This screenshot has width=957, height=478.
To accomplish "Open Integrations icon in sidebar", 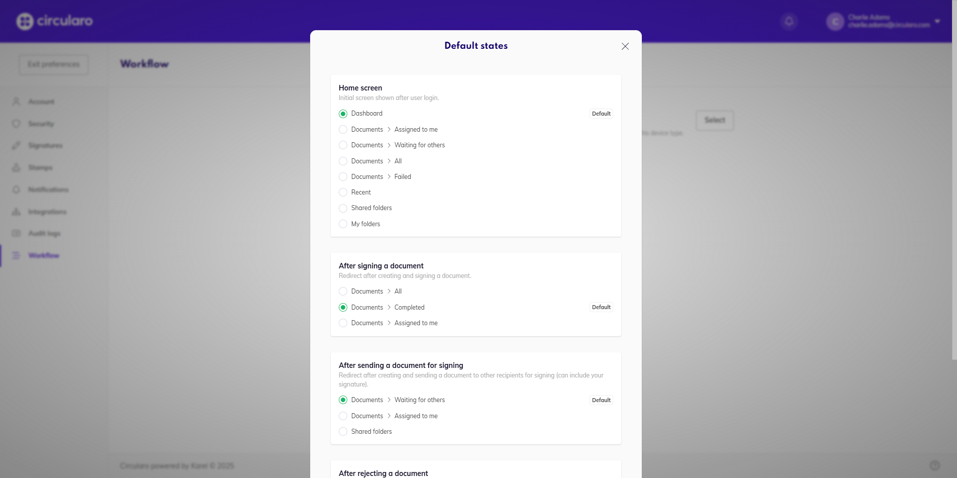I will [17, 212].
